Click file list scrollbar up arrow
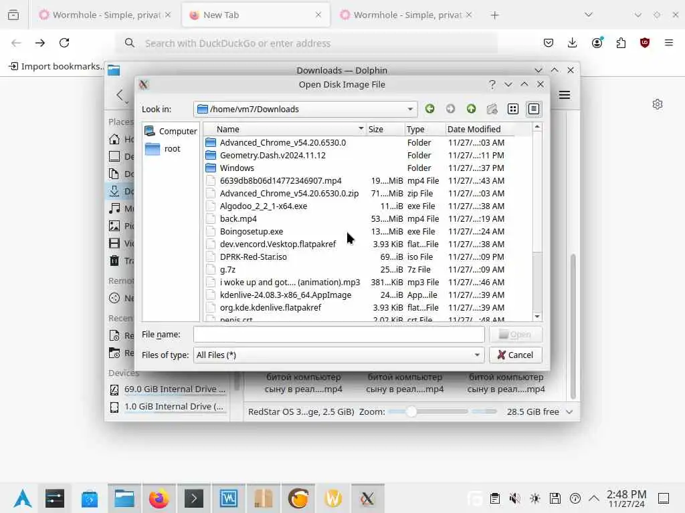 tap(537, 127)
